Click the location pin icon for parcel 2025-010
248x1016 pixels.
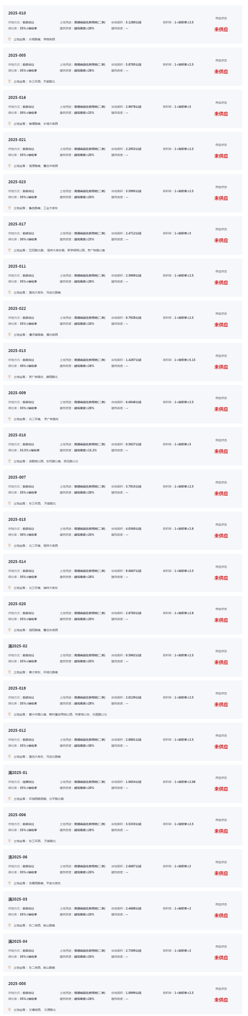click(x=9, y=39)
